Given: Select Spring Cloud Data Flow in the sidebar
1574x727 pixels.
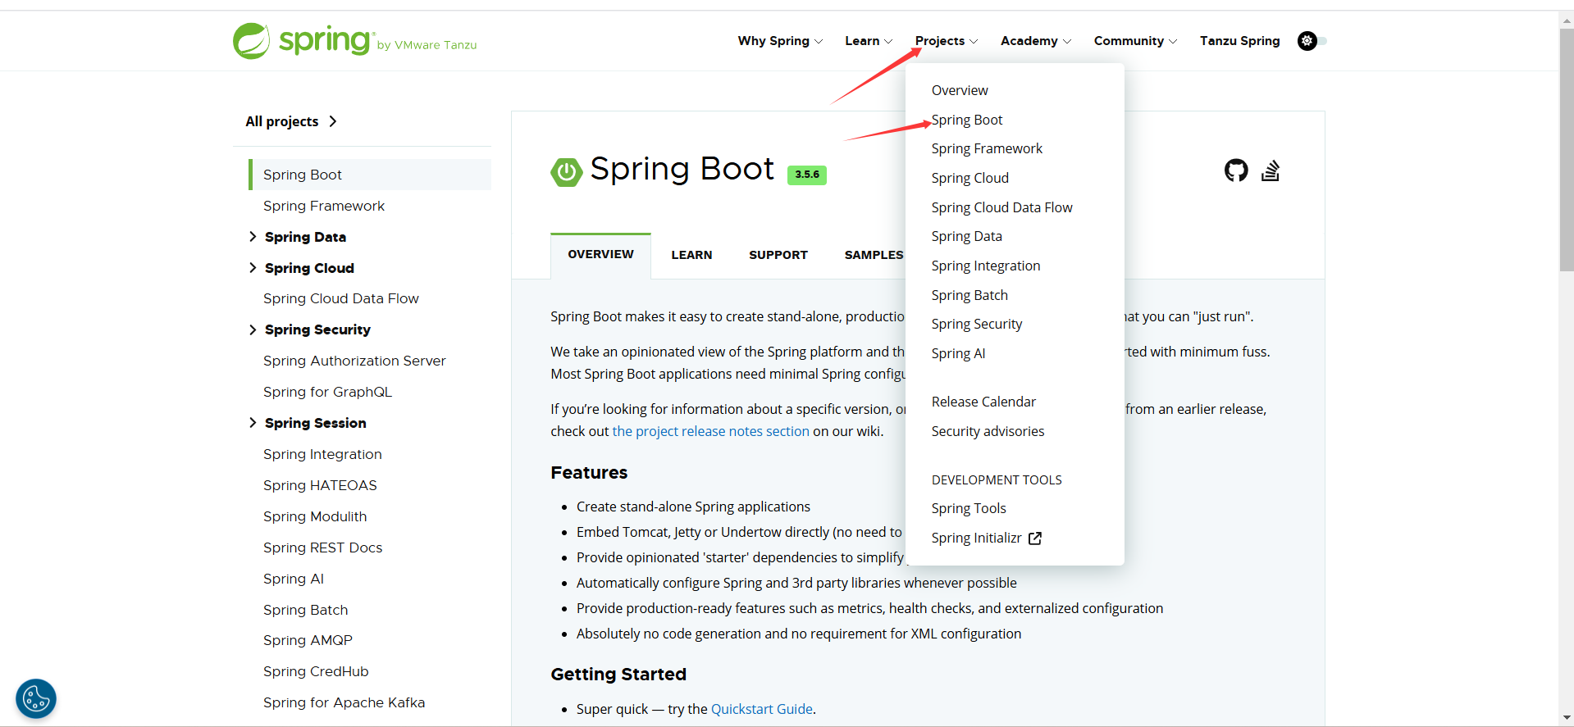Looking at the screenshot, I should point(341,298).
